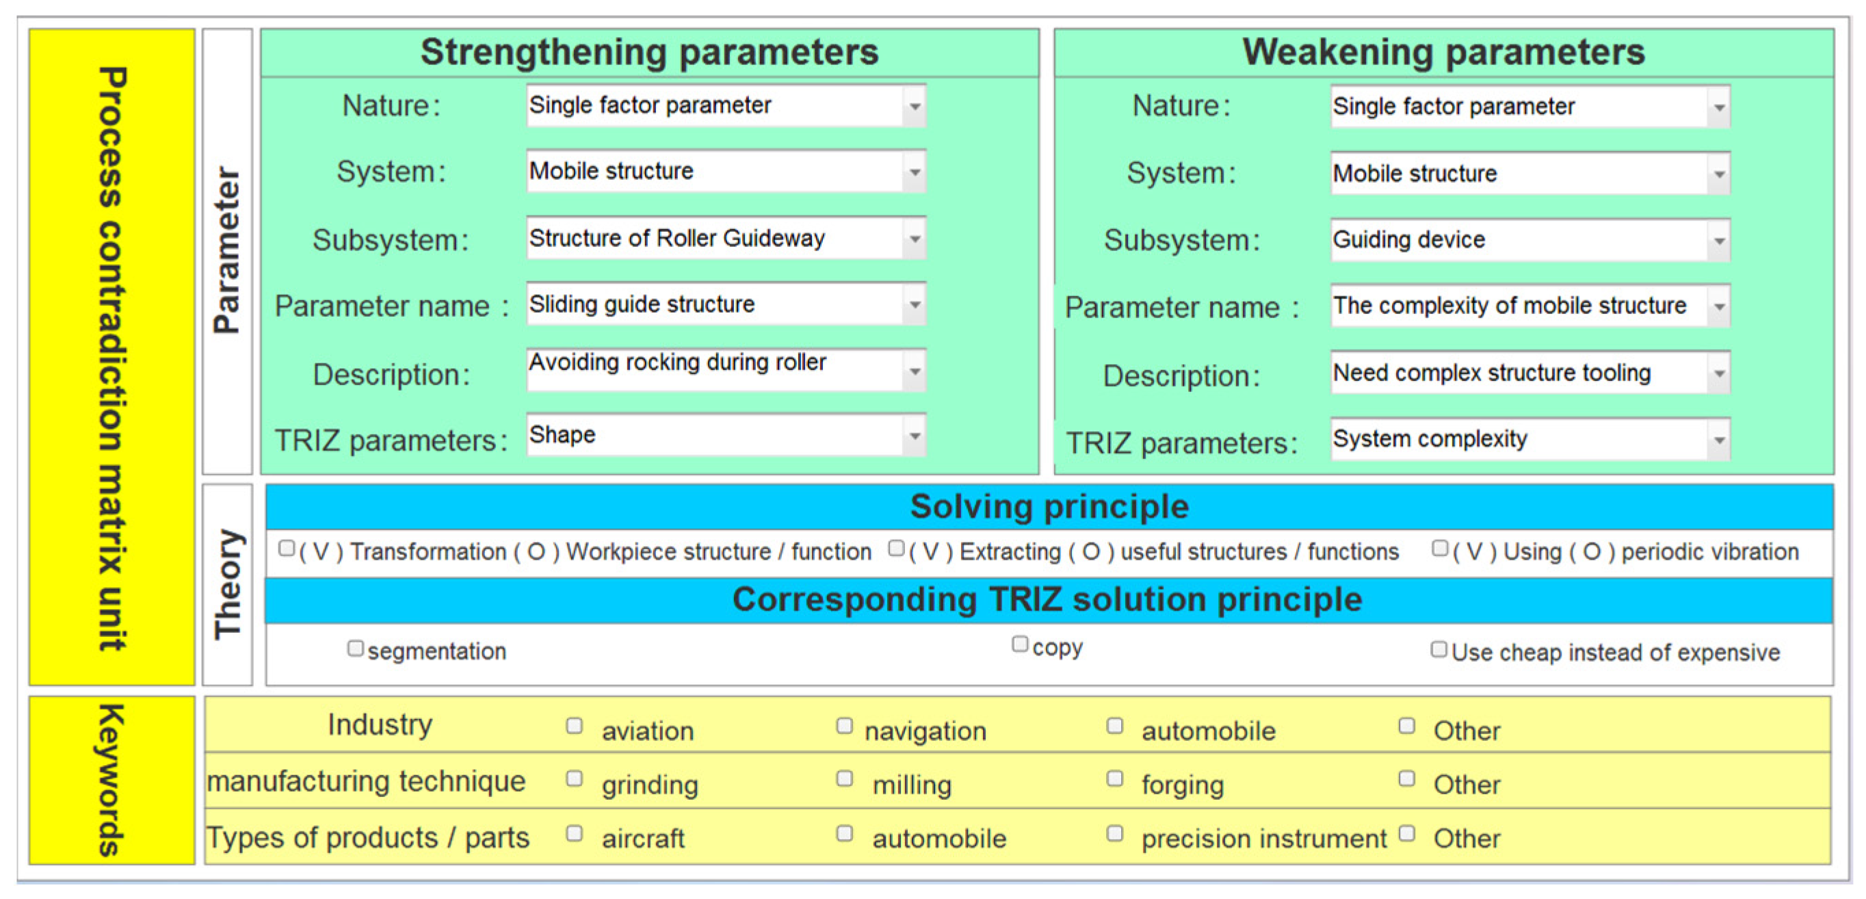Viewport: 1866px width, 899px height.
Task: Open Strengthening Parameter name 'Sliding guide structure' dropdown
Action: (915, 304)
